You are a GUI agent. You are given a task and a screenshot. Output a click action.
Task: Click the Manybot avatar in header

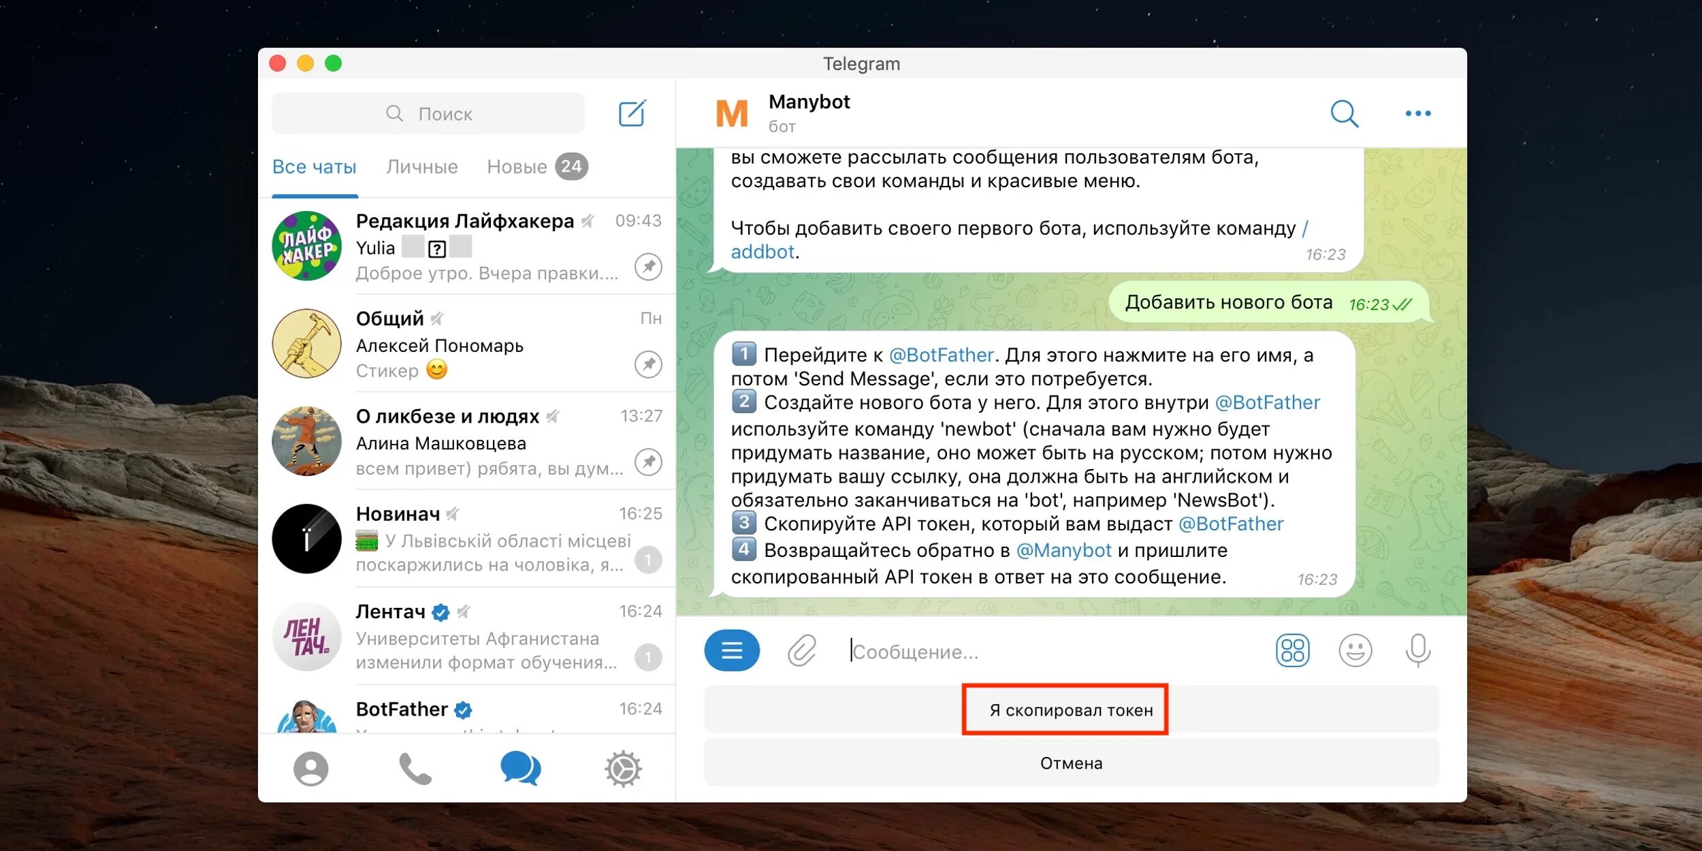pyautogui.click(x=732, y=114)
